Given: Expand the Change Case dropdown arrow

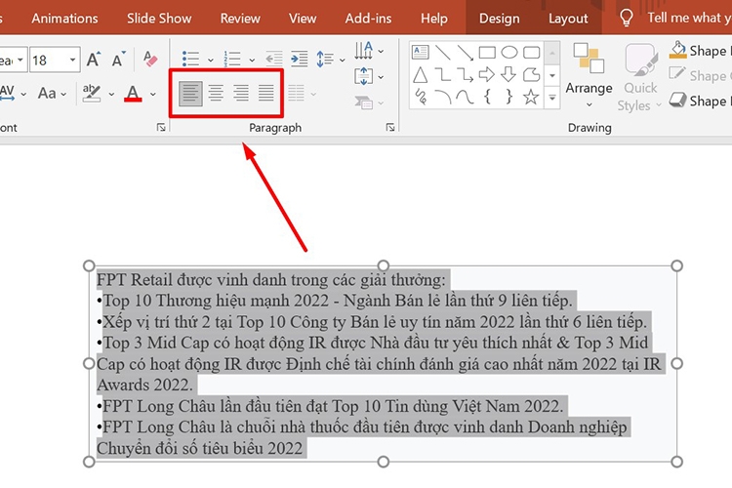Looking at the screenshot, I should 63,95.
